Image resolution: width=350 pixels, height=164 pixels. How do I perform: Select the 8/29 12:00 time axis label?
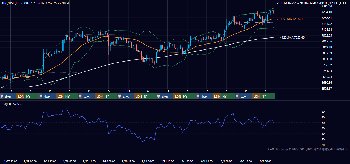click(x=89, y=161)
